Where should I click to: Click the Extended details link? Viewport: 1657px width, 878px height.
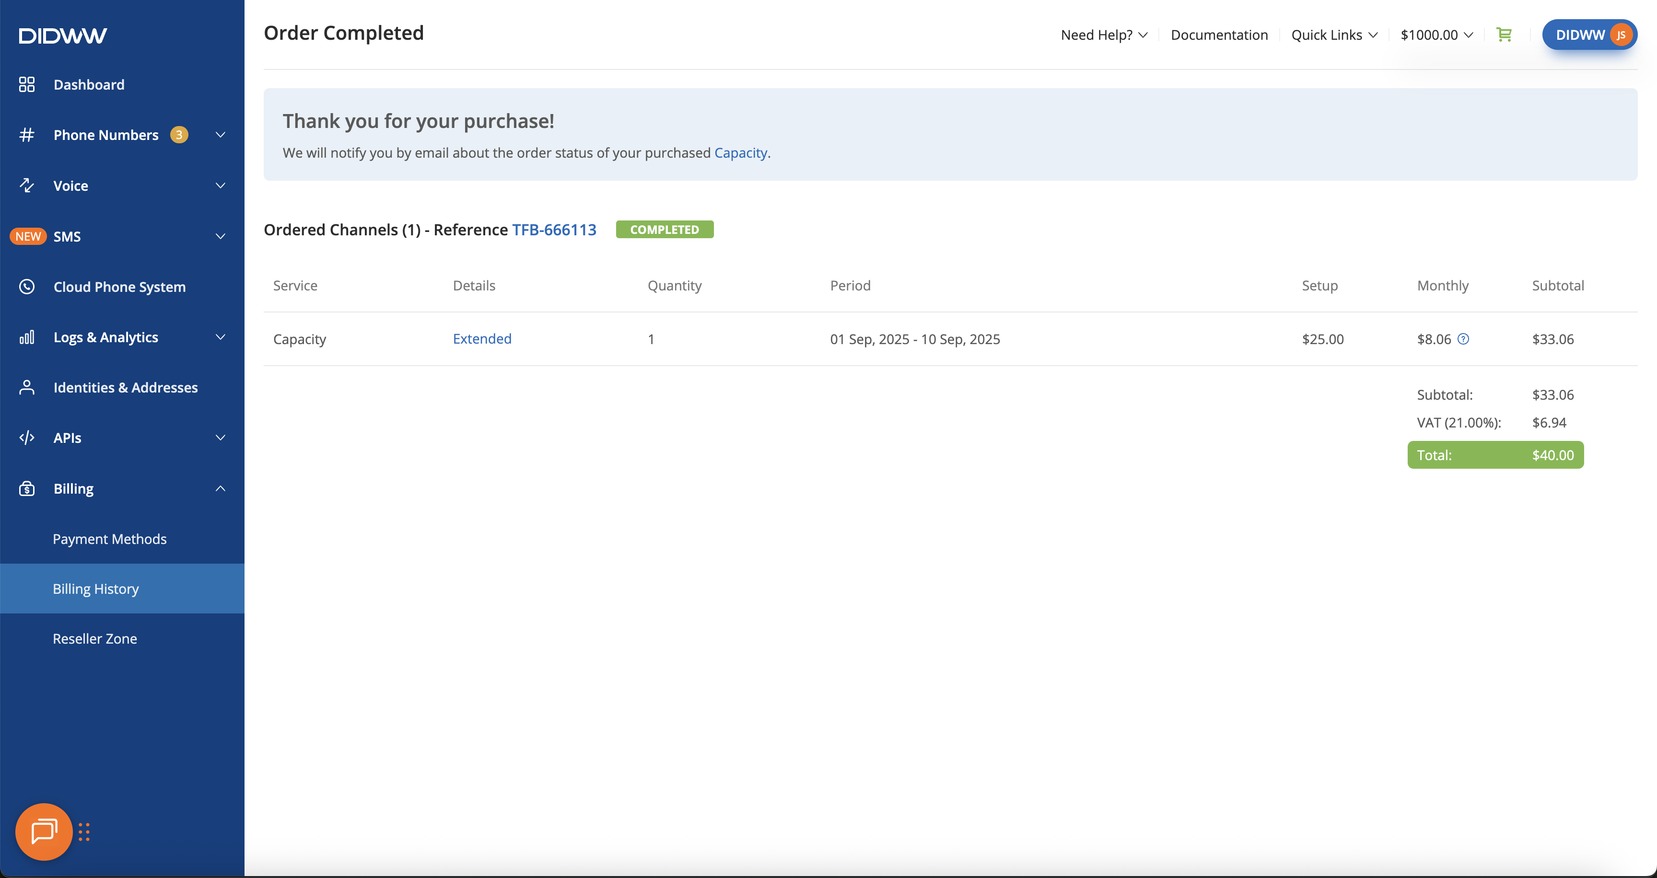(482, 339)
